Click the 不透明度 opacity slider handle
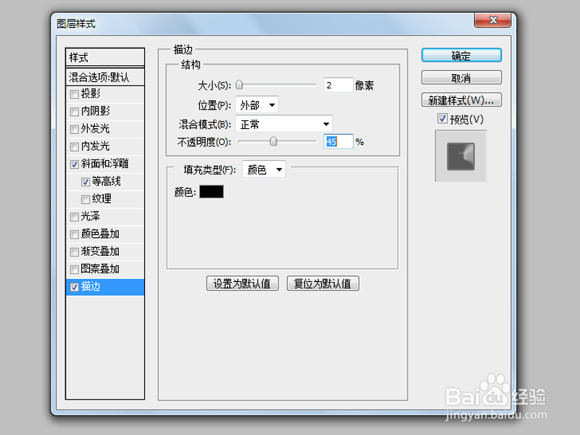The height and width of the screenshot is (435, 580). point(273,141)
